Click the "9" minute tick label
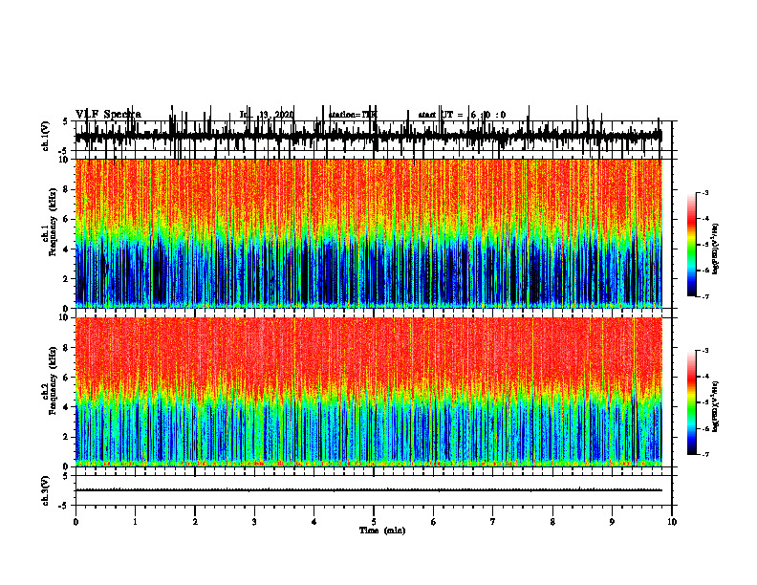 click(x=612, y=522)
